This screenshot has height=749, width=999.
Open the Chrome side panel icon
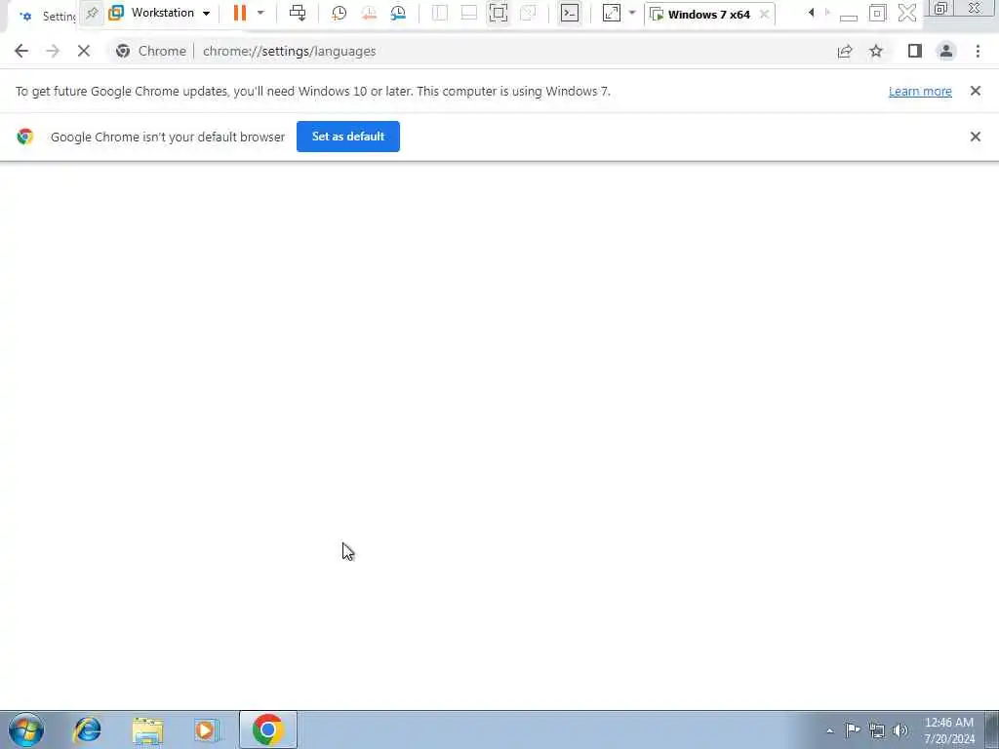click(915, 51)
